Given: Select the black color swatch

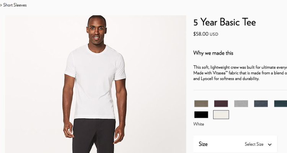Looking at the screenshot, I should pos(201,115).
